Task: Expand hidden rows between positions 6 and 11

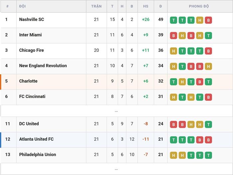Action: 116,111
